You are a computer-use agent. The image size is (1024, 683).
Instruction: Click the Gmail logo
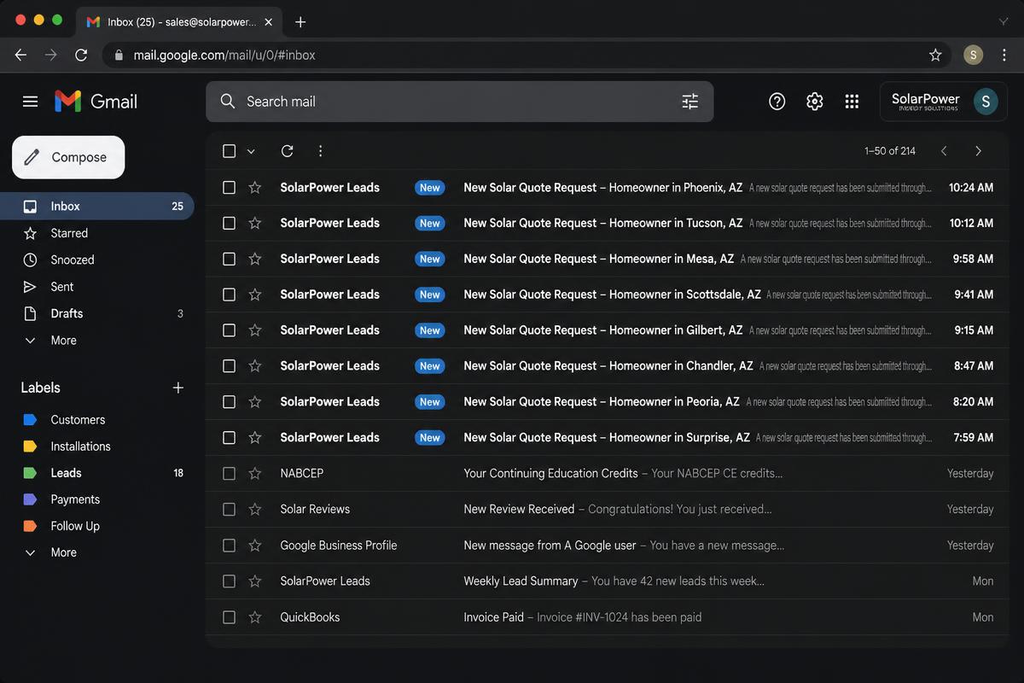click(x=96, y=102)
